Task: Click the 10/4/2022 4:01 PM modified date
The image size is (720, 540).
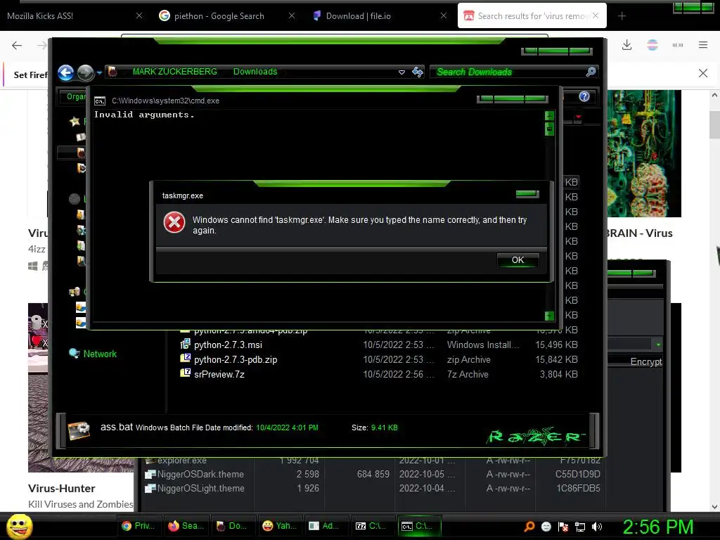Action: point(287,427)
